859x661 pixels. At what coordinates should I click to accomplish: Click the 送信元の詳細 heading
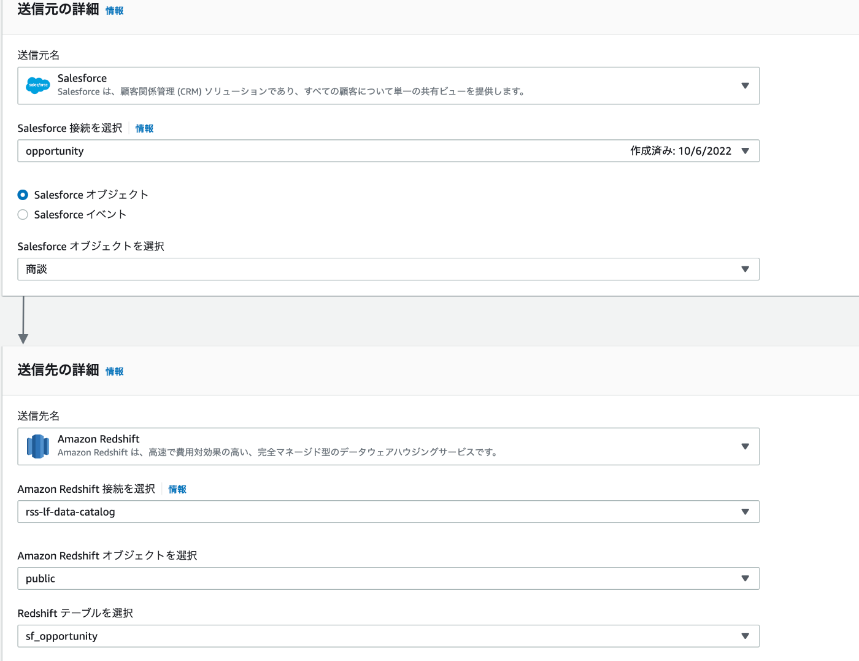(58, 9)
